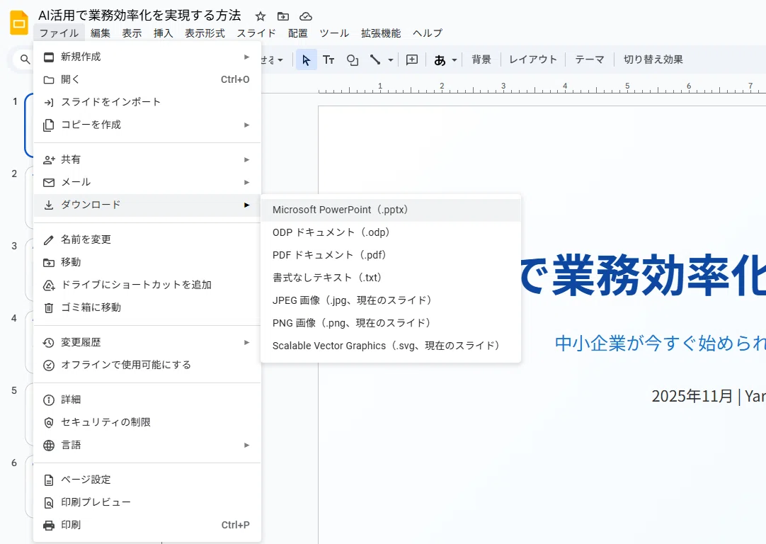
Task: Choose ページ設定 menu entry
Action: [x=147, y=480]
